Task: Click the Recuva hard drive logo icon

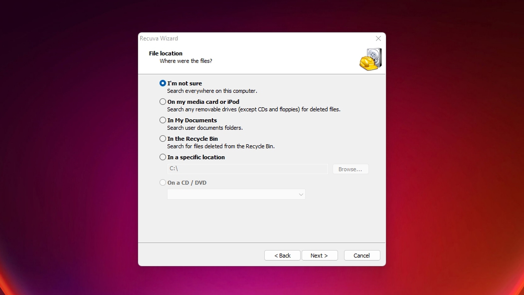Action: 371,59
